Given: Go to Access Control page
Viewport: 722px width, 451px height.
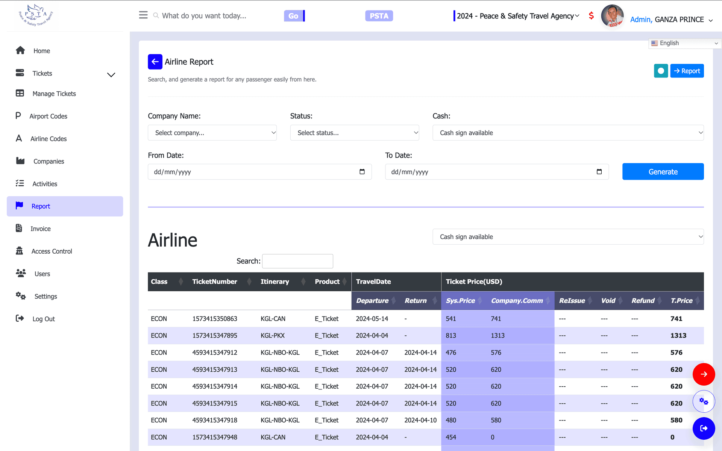Looking at the screenshot, I should point(52,251).
